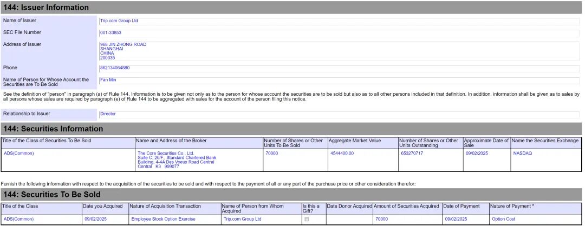Image resolution: width=585 pixels, height=226 pixels.
Task: Click the Address of Issuer field
Action: coord(339,51)
